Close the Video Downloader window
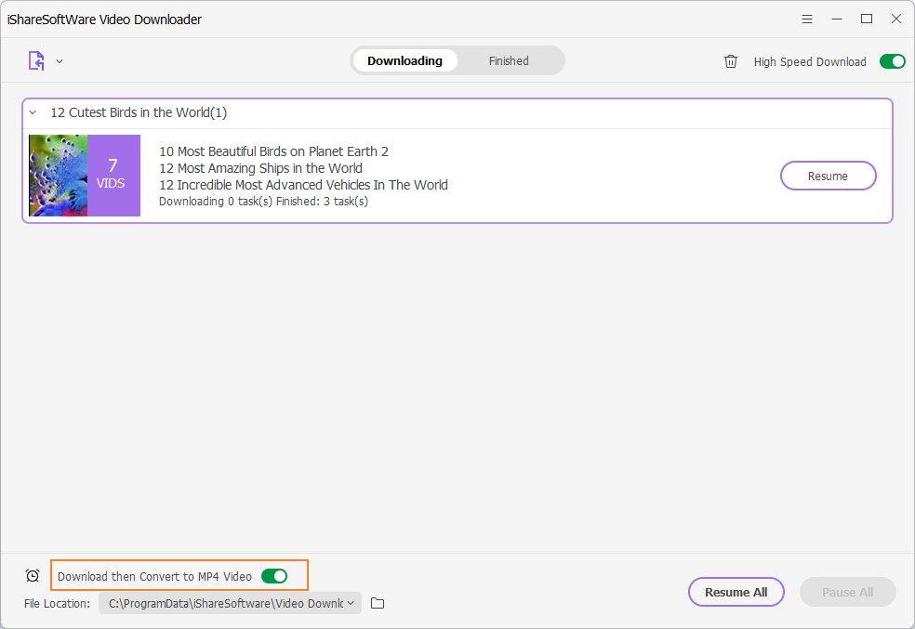Screen dimensions: 915x629 tap(896, 20)
